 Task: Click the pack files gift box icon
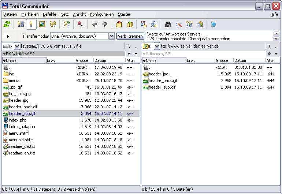tap(119, 25)
